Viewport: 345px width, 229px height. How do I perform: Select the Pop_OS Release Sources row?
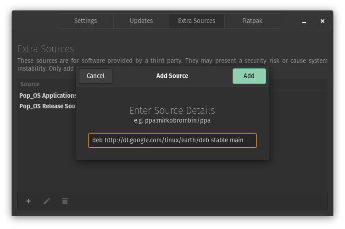pos(47,106)
